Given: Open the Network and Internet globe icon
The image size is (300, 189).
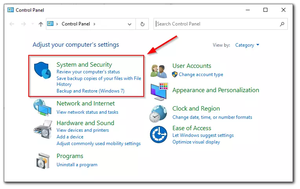Looking at the screenshot, I should pyautogui.click(x=42, y=107).
